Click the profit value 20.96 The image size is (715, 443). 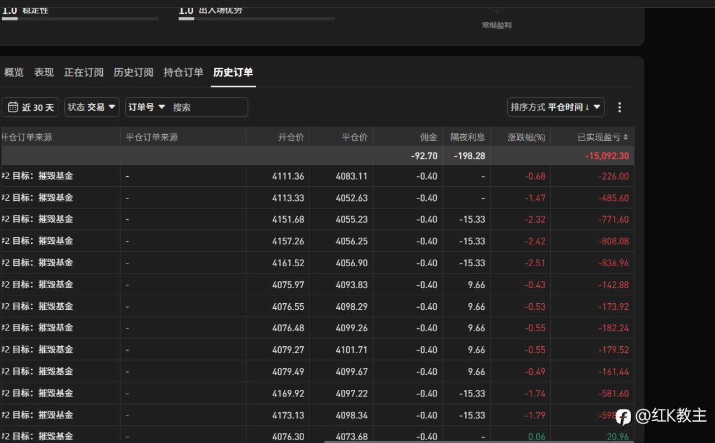pyautogui.click(x=618, y=437)
